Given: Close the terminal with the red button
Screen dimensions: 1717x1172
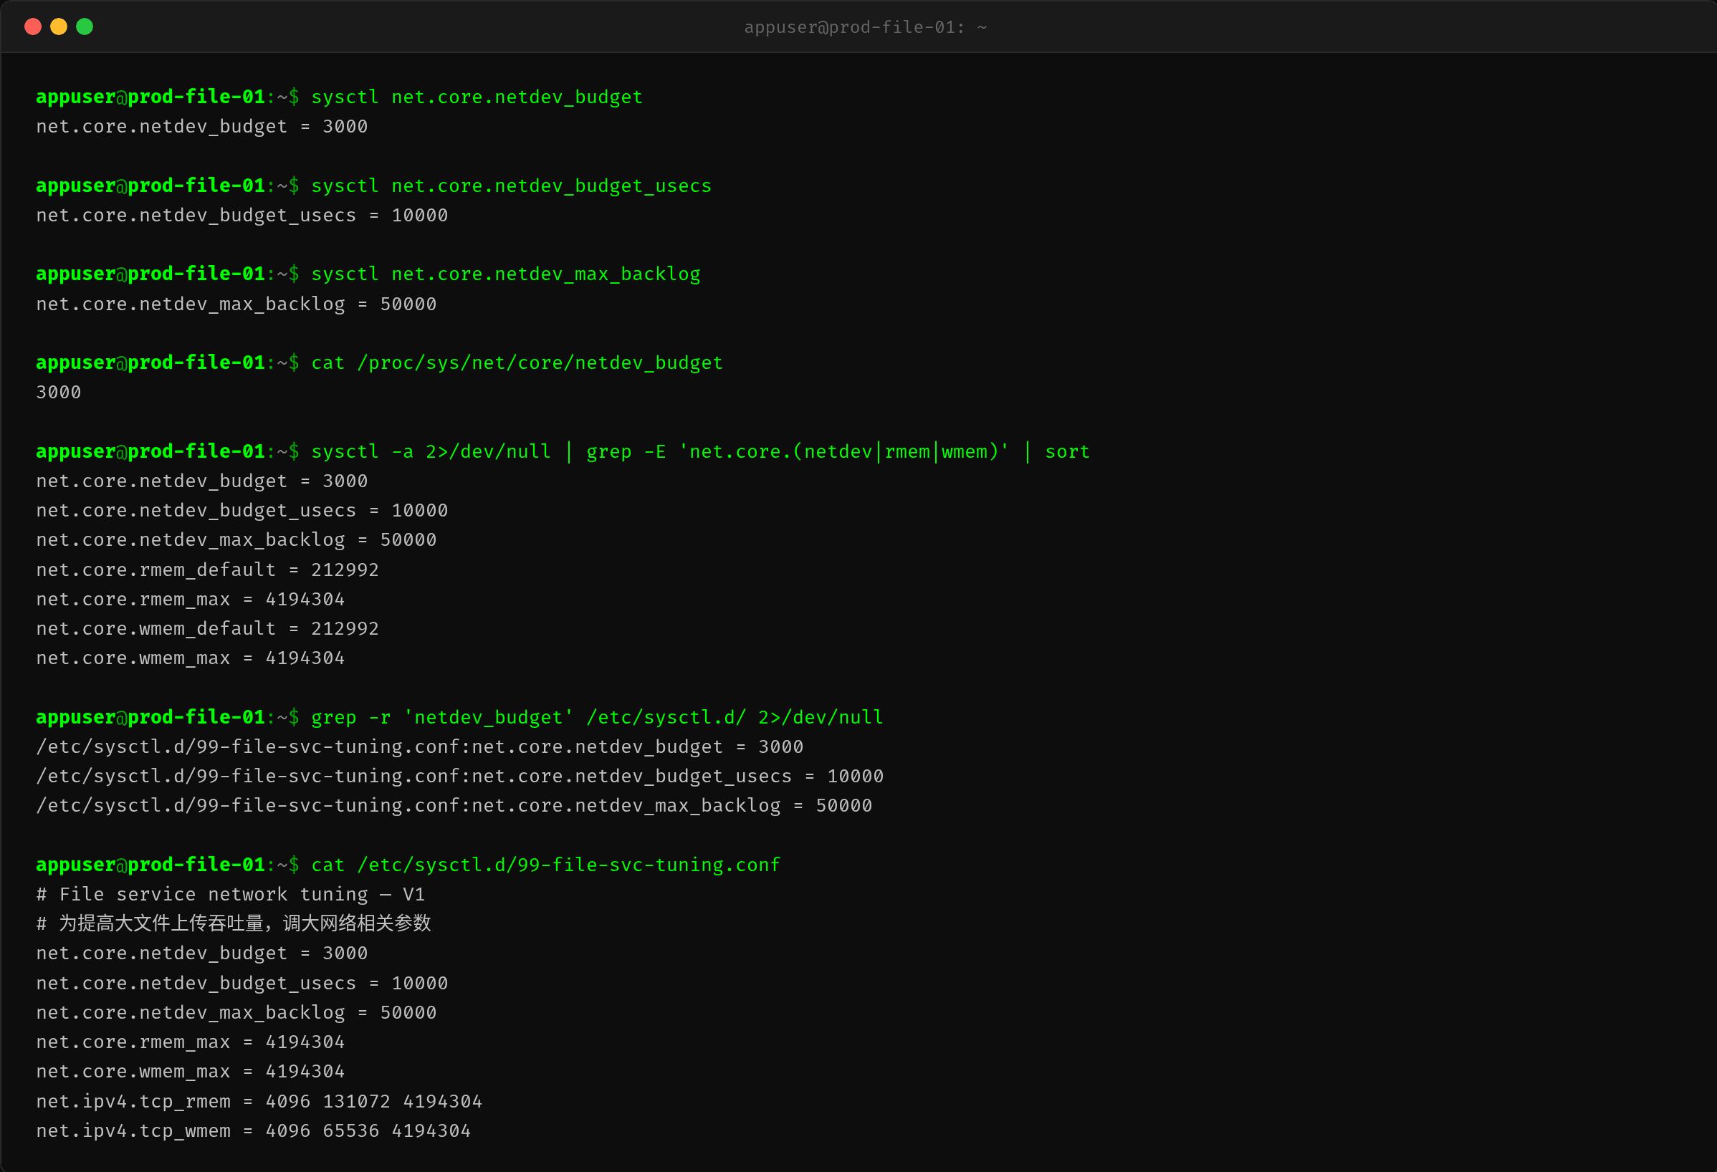Looking at the screenshot, I should [32, 27].
